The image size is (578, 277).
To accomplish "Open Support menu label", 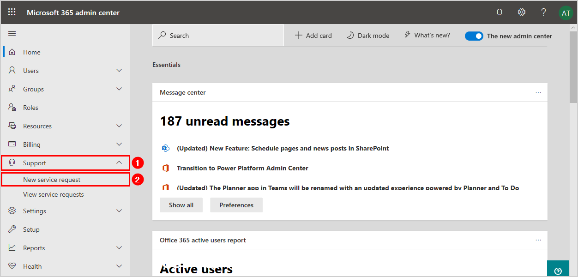I will [35, 163].
